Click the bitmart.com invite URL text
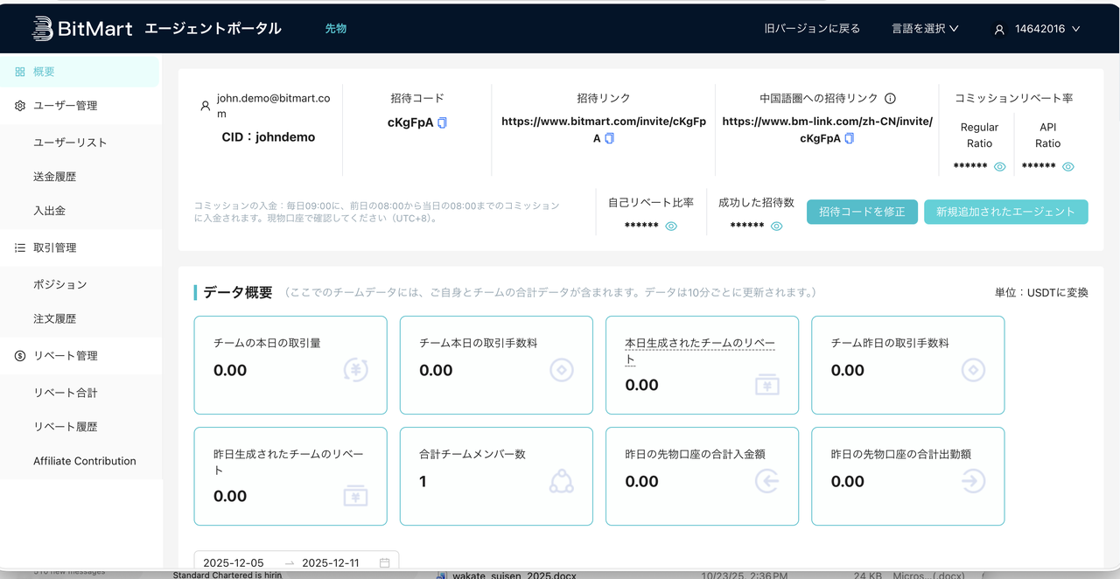 [x=603, y=129]
